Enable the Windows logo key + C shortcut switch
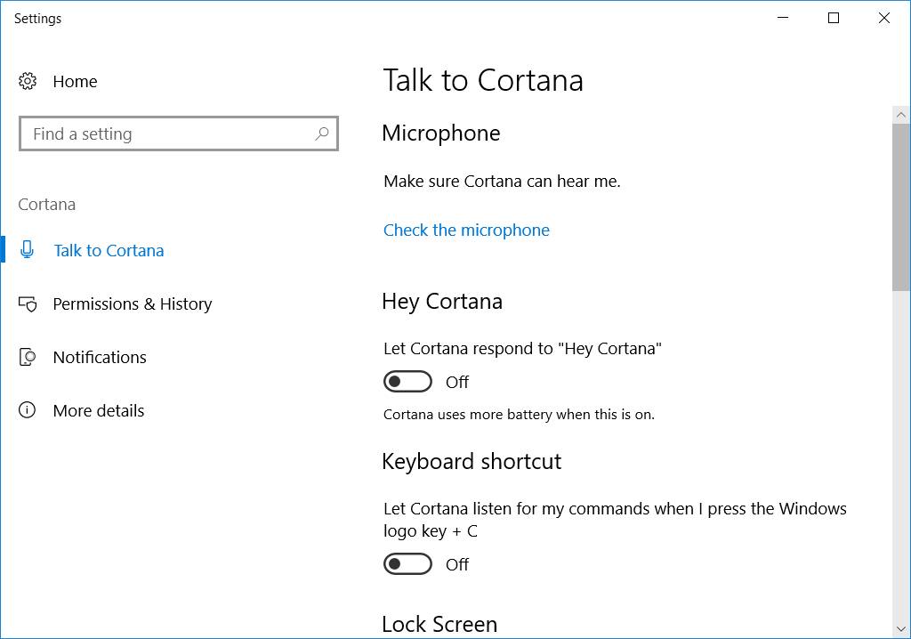The image size is (911, 639). pos(407,564)
